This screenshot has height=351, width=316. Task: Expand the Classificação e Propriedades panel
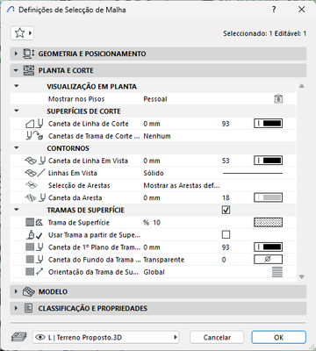click(x=16, y=308)
